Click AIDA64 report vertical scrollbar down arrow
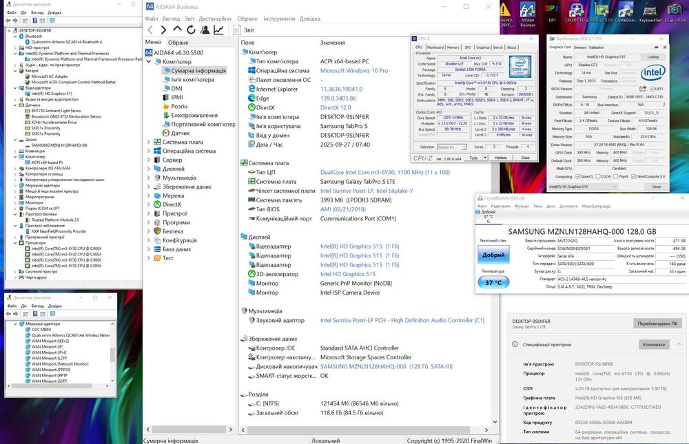This screenshot has width=689, height=444. click(x=495, y=421)
